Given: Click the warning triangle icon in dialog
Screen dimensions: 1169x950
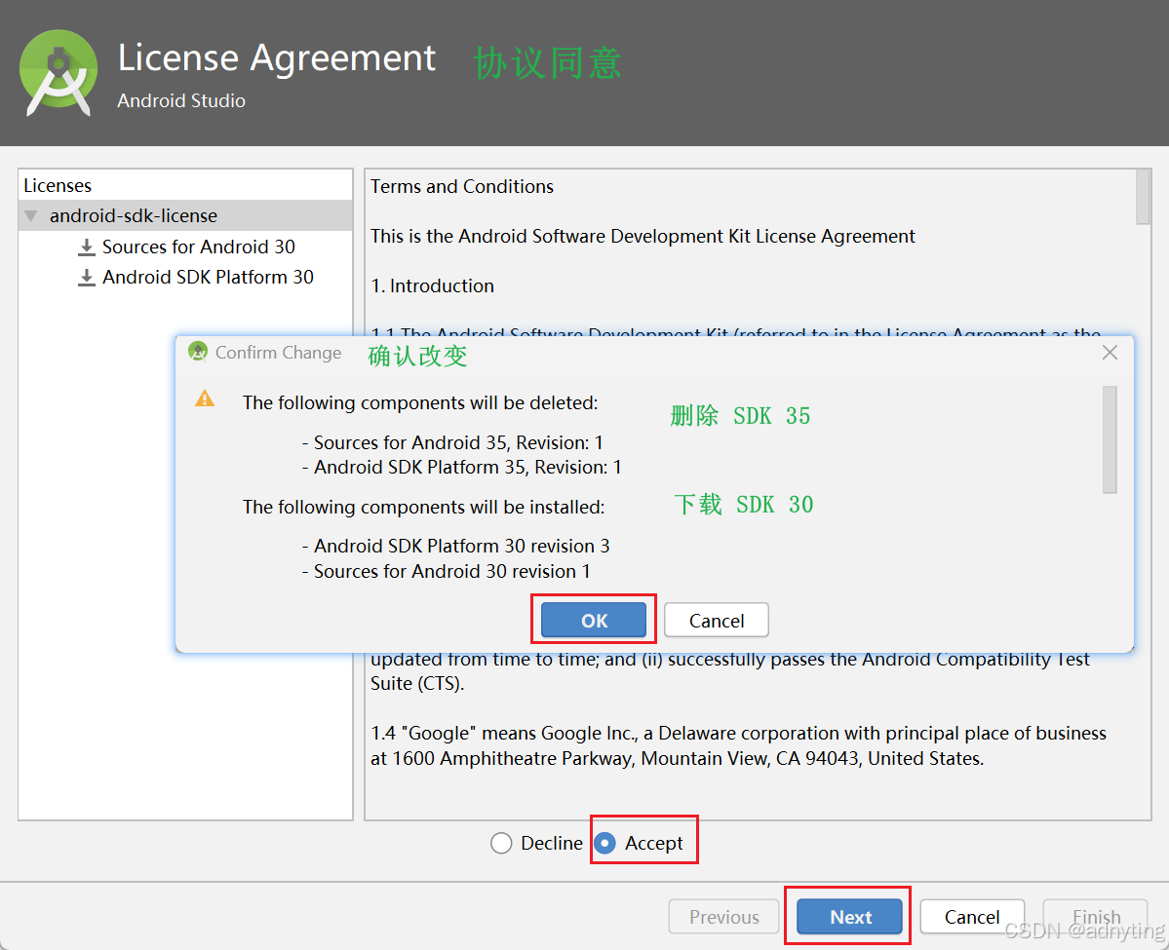Looking at the screenshot, I should (205, 399).
